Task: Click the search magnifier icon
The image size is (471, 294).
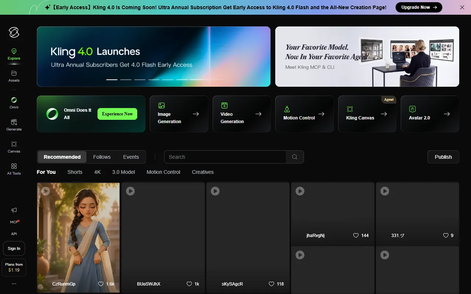Action: click(x=295, y=157)
